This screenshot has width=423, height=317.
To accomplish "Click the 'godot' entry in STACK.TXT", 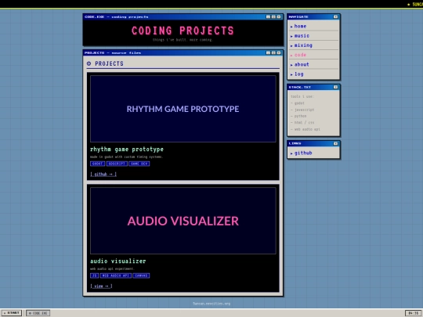I will tap(299, 103).
